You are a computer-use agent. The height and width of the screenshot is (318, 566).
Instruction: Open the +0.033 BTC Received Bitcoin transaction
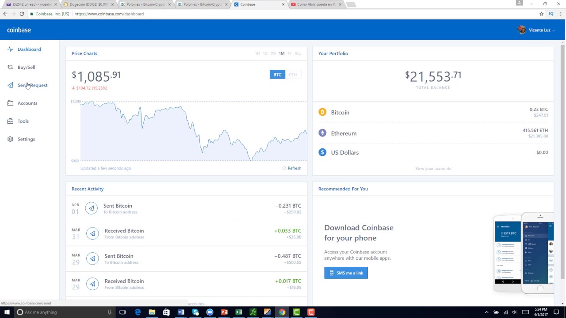(186, 234)
